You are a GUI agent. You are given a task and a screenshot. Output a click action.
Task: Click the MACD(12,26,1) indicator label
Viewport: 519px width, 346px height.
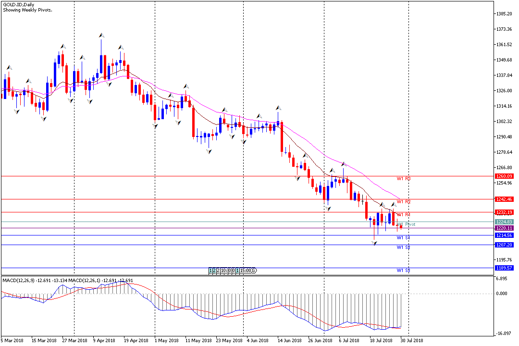coord(85,281)
